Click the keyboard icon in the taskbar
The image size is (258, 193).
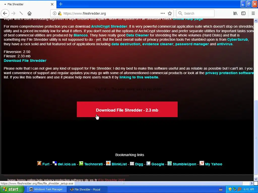click(x=221, y=189)
